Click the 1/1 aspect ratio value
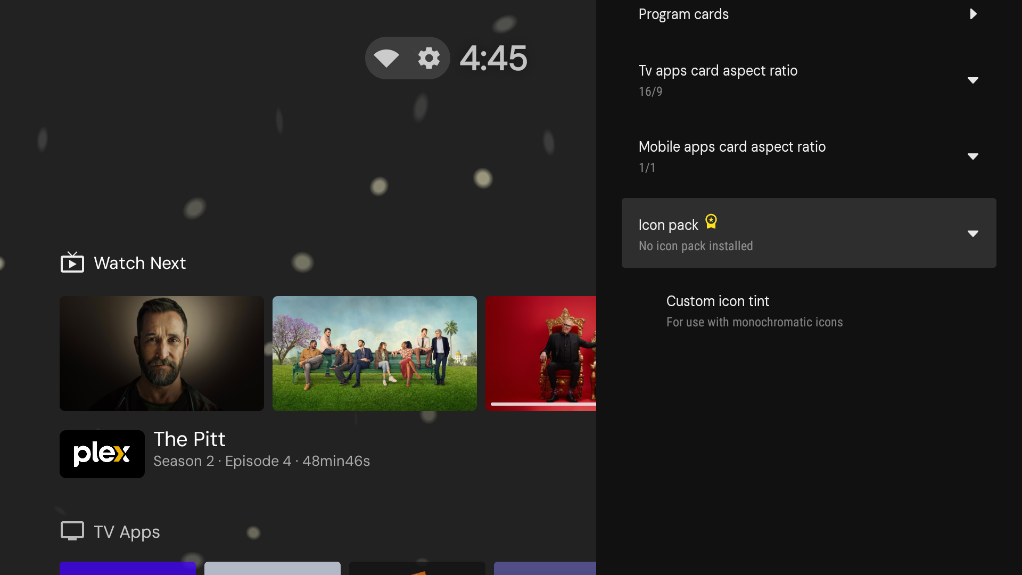Viewport: 1022px width, 575px height. point(647,168)
